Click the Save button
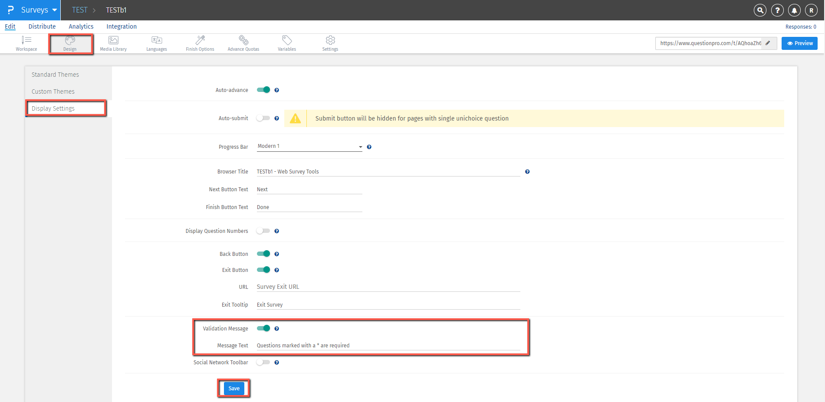The width and height of the screenshot is (825, 402). tap(234, 389)
